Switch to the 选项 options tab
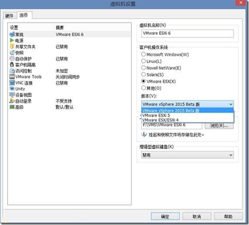This screenshot has height=225, width=249. tap(24, 15)
